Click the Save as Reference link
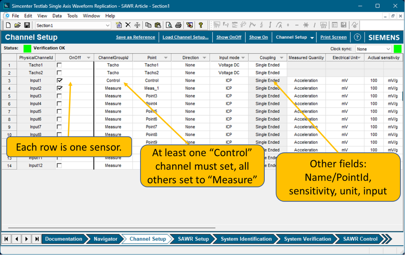Image resolution: width=405 pixels, height=255 pixels. tap(135, 37)
